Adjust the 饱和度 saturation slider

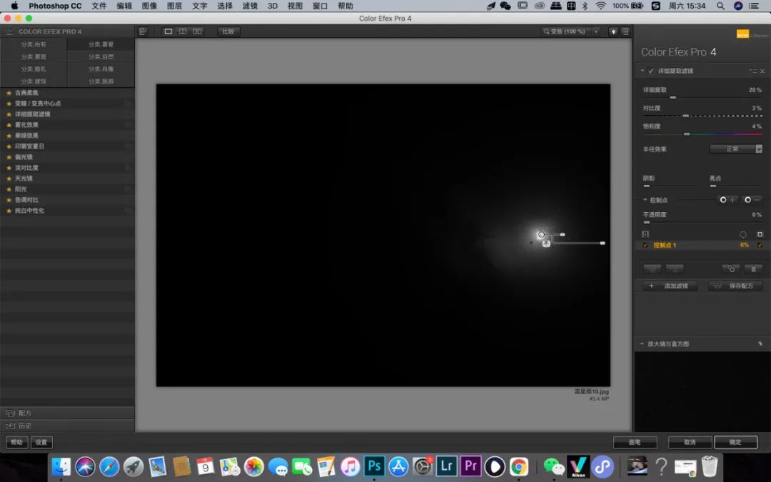(687, 134)
